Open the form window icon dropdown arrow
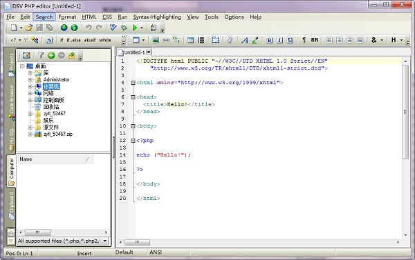 pos(143,41)
